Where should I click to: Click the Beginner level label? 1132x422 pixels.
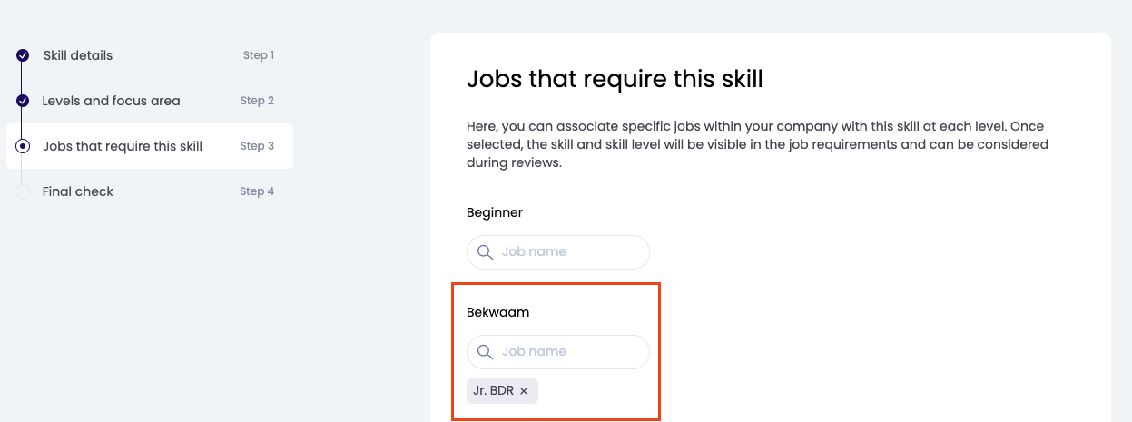click(495, 212)
